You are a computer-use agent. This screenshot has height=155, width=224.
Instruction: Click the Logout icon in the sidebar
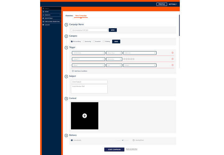coord(44,25)
